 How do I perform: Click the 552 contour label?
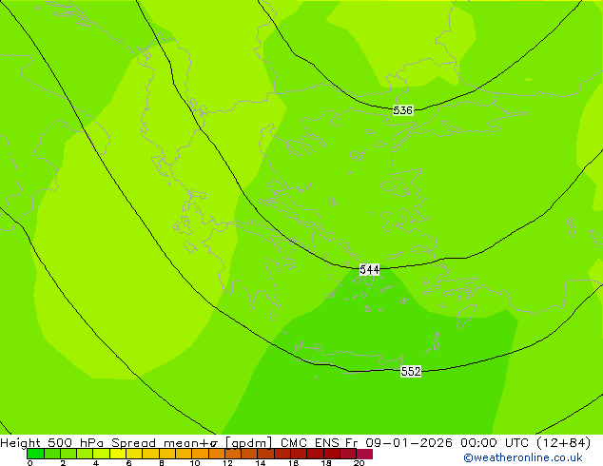(x=411, y=372)
